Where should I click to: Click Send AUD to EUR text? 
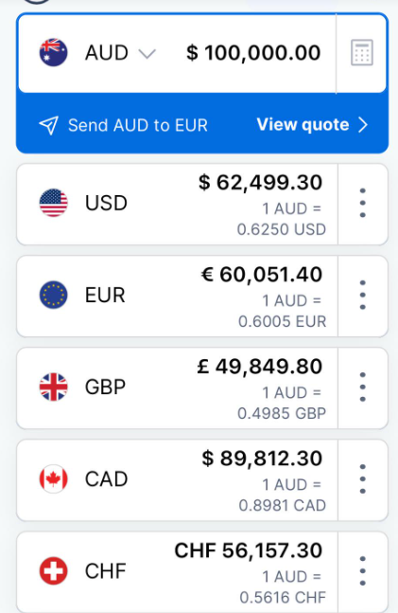pyautogui.click(x=138, y=125)
